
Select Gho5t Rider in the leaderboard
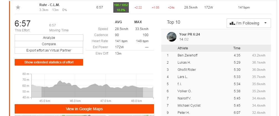pos(186,70)
